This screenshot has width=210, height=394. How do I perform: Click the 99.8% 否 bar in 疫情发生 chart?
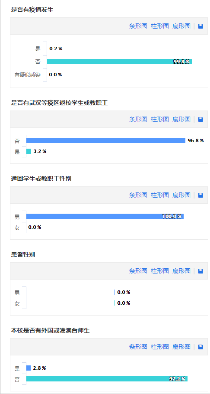tap(119, 62)
